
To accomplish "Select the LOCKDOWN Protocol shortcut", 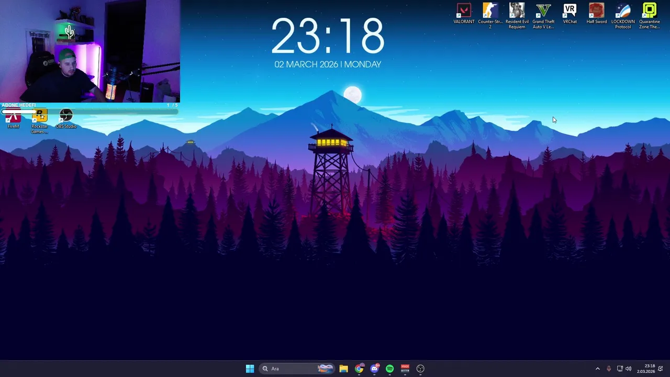I will coord(623,16).
